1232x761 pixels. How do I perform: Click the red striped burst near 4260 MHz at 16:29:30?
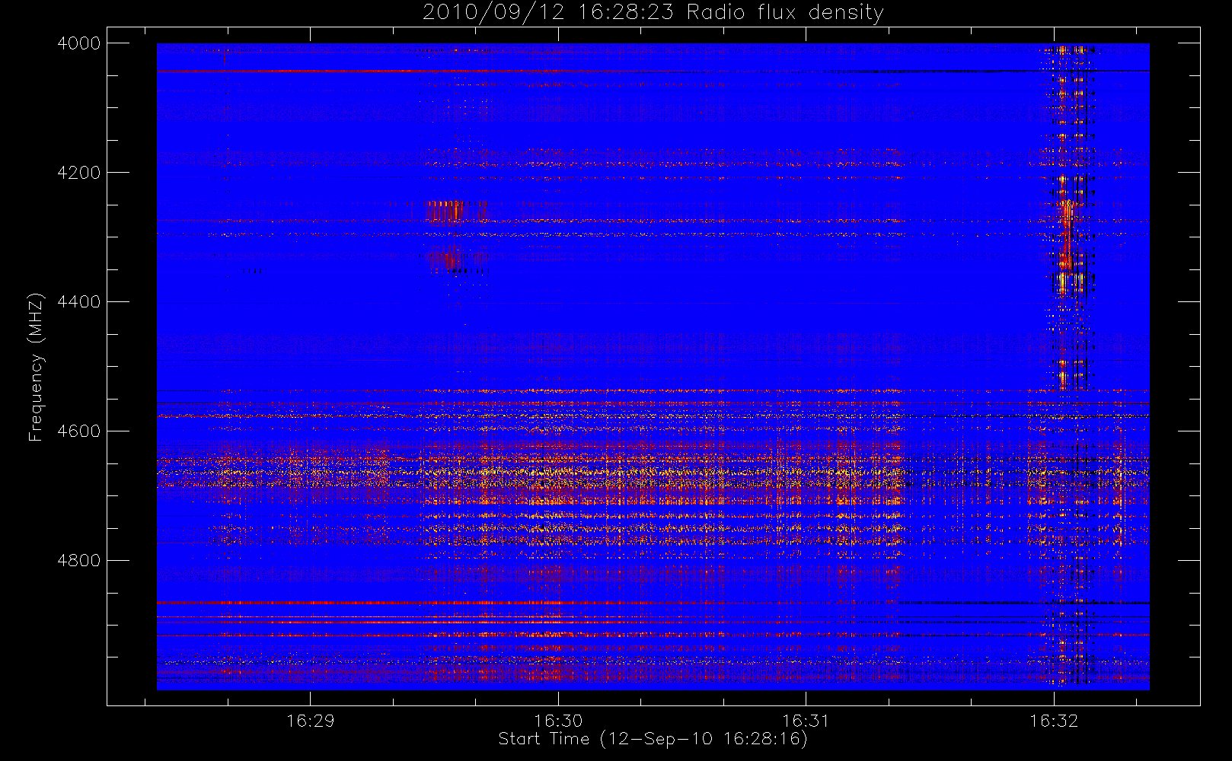445,211
